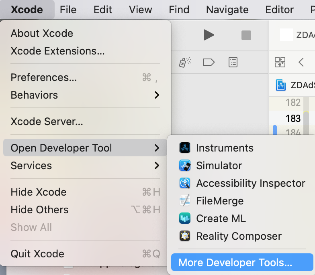Select Hide Xcode

tap(85, 192)
